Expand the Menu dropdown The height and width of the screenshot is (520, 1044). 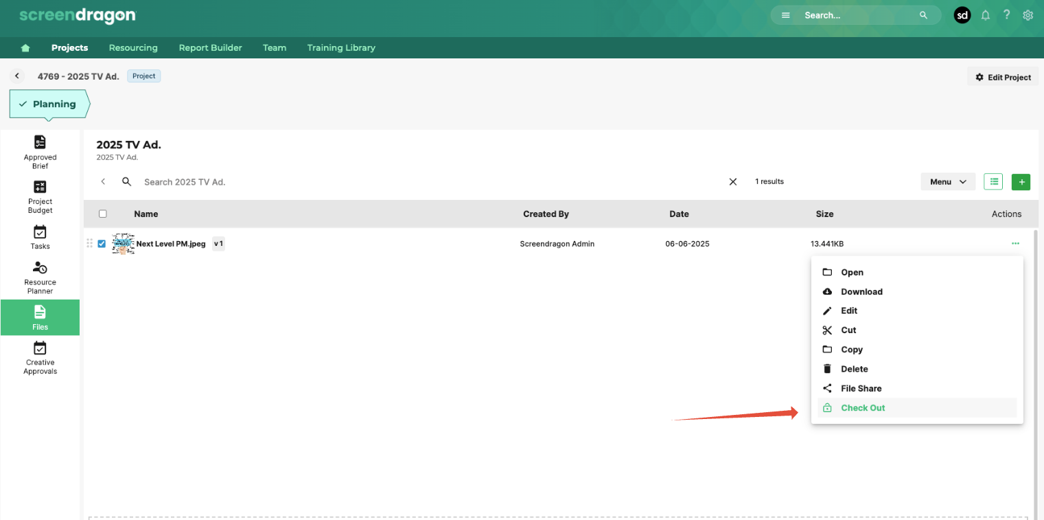pyautogui.click(x=948, y=182)
